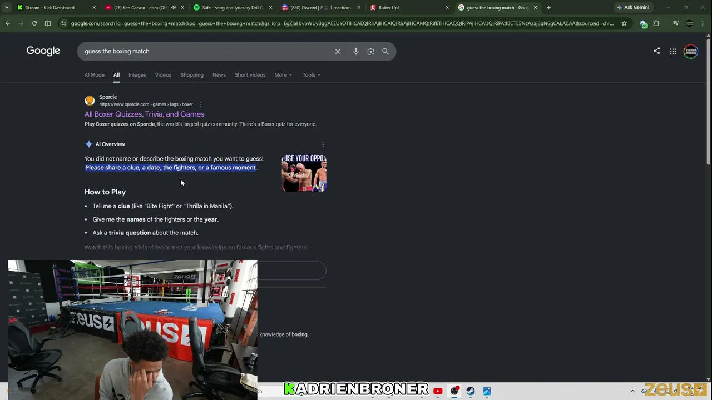
Task: Open AI Overview more options menu
Action: [x=323, y=144]
